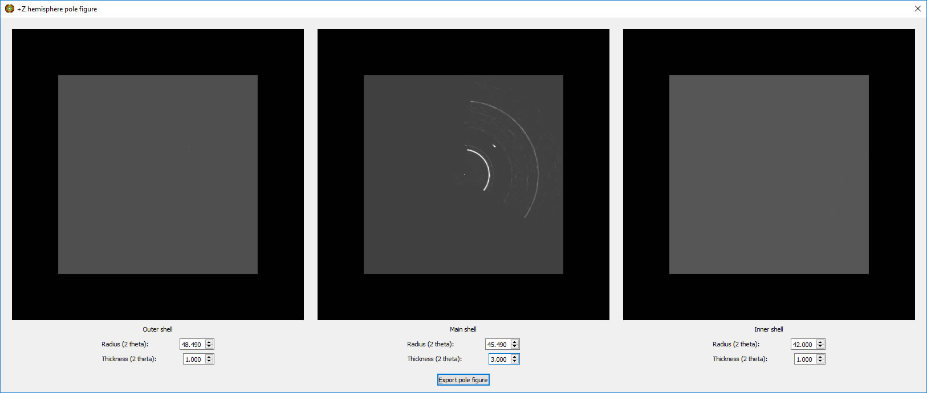The image size is (927, 393).
Task: Increase Main shell Thickness with up arrow
Action: tap(515, 357)
